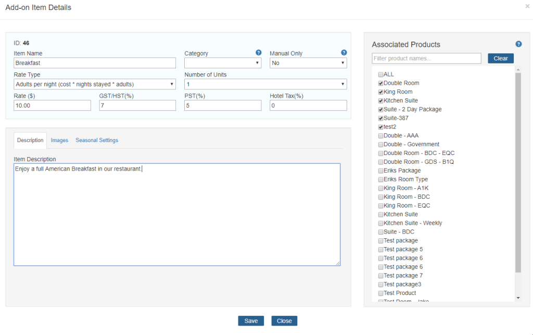Disable the test2 product checkbox
Viewport: 533px width, 335px height.
click(380, 126)
